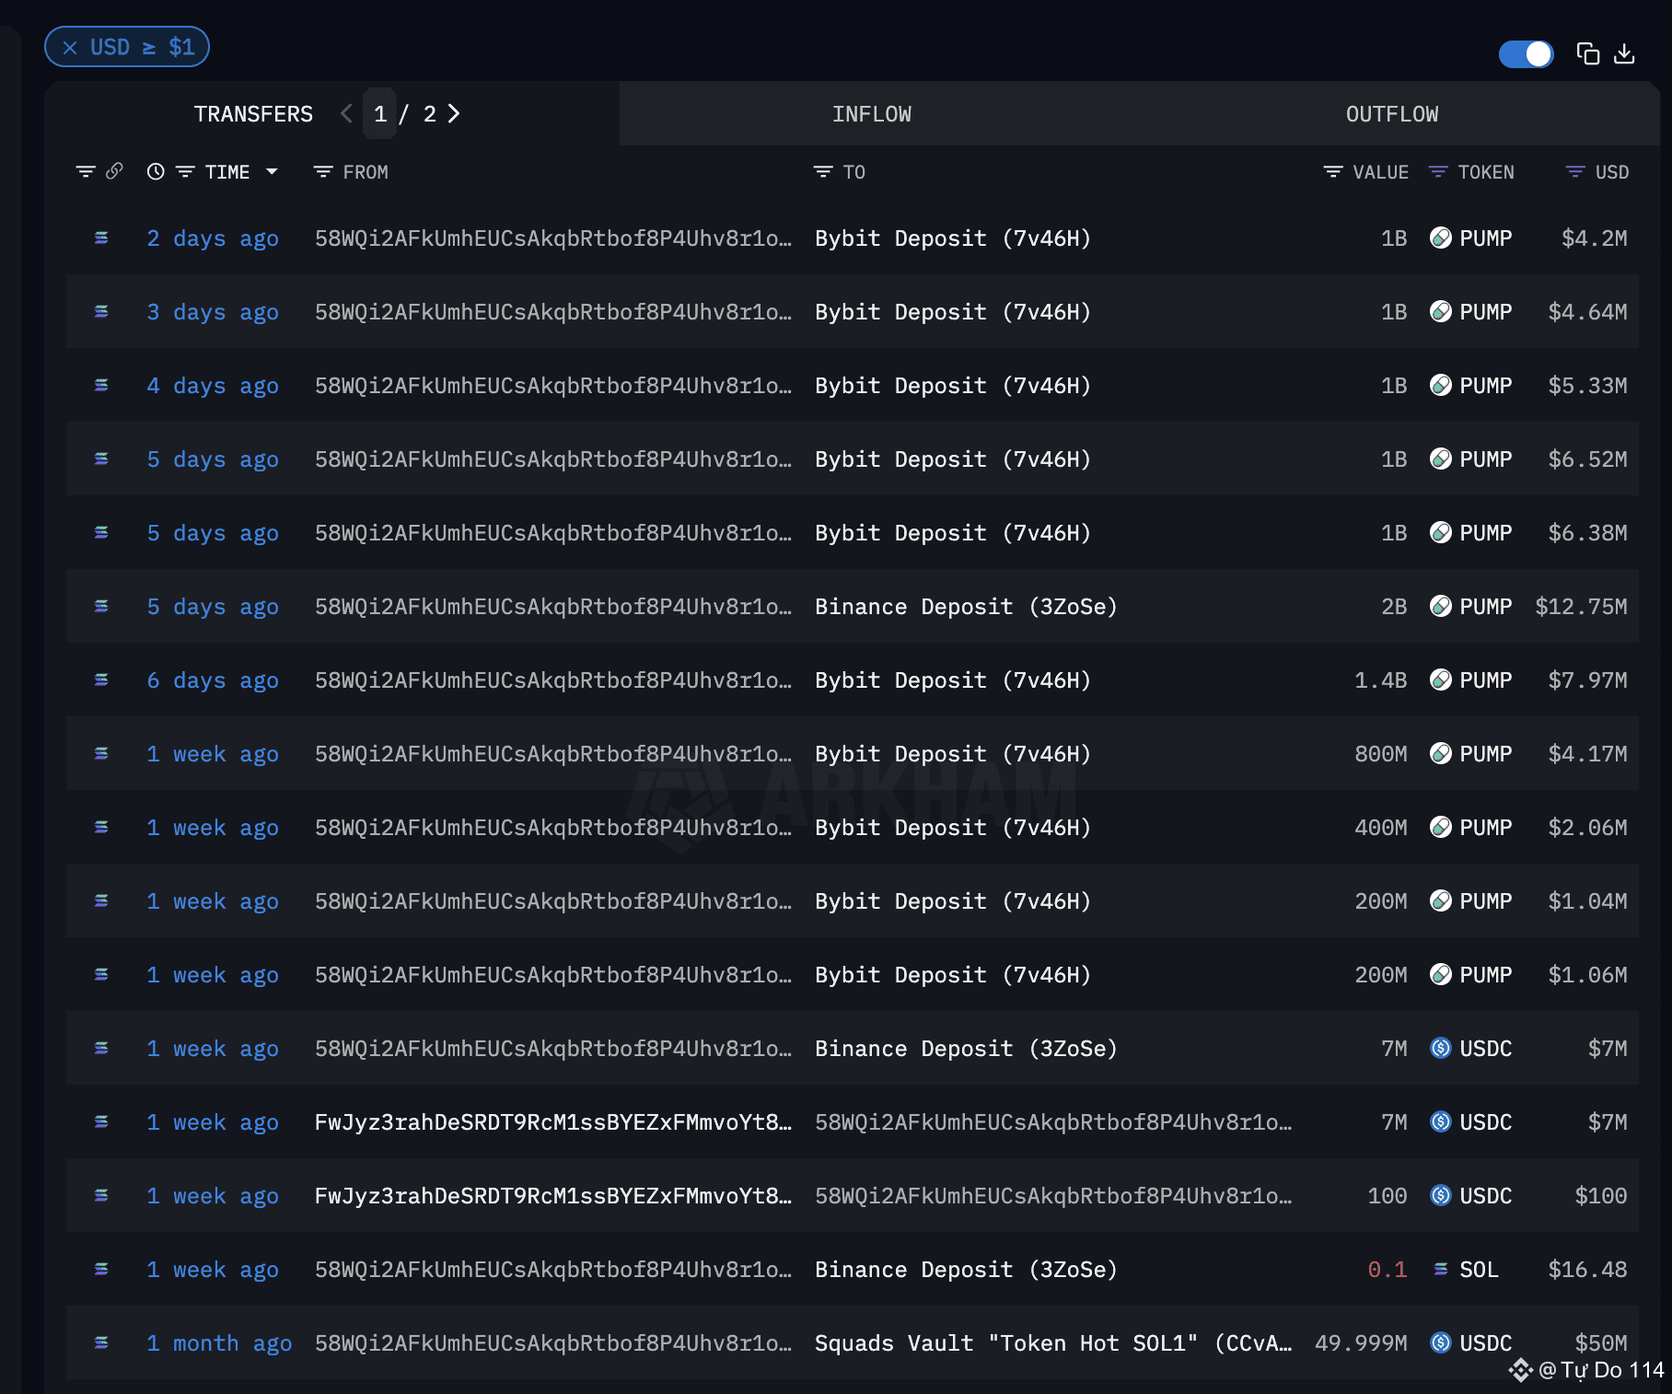The image size is (1672, 1394).
Task: Open the Squads Vault "Token Hot SOL1" link
Action: coord(1052,1343)
